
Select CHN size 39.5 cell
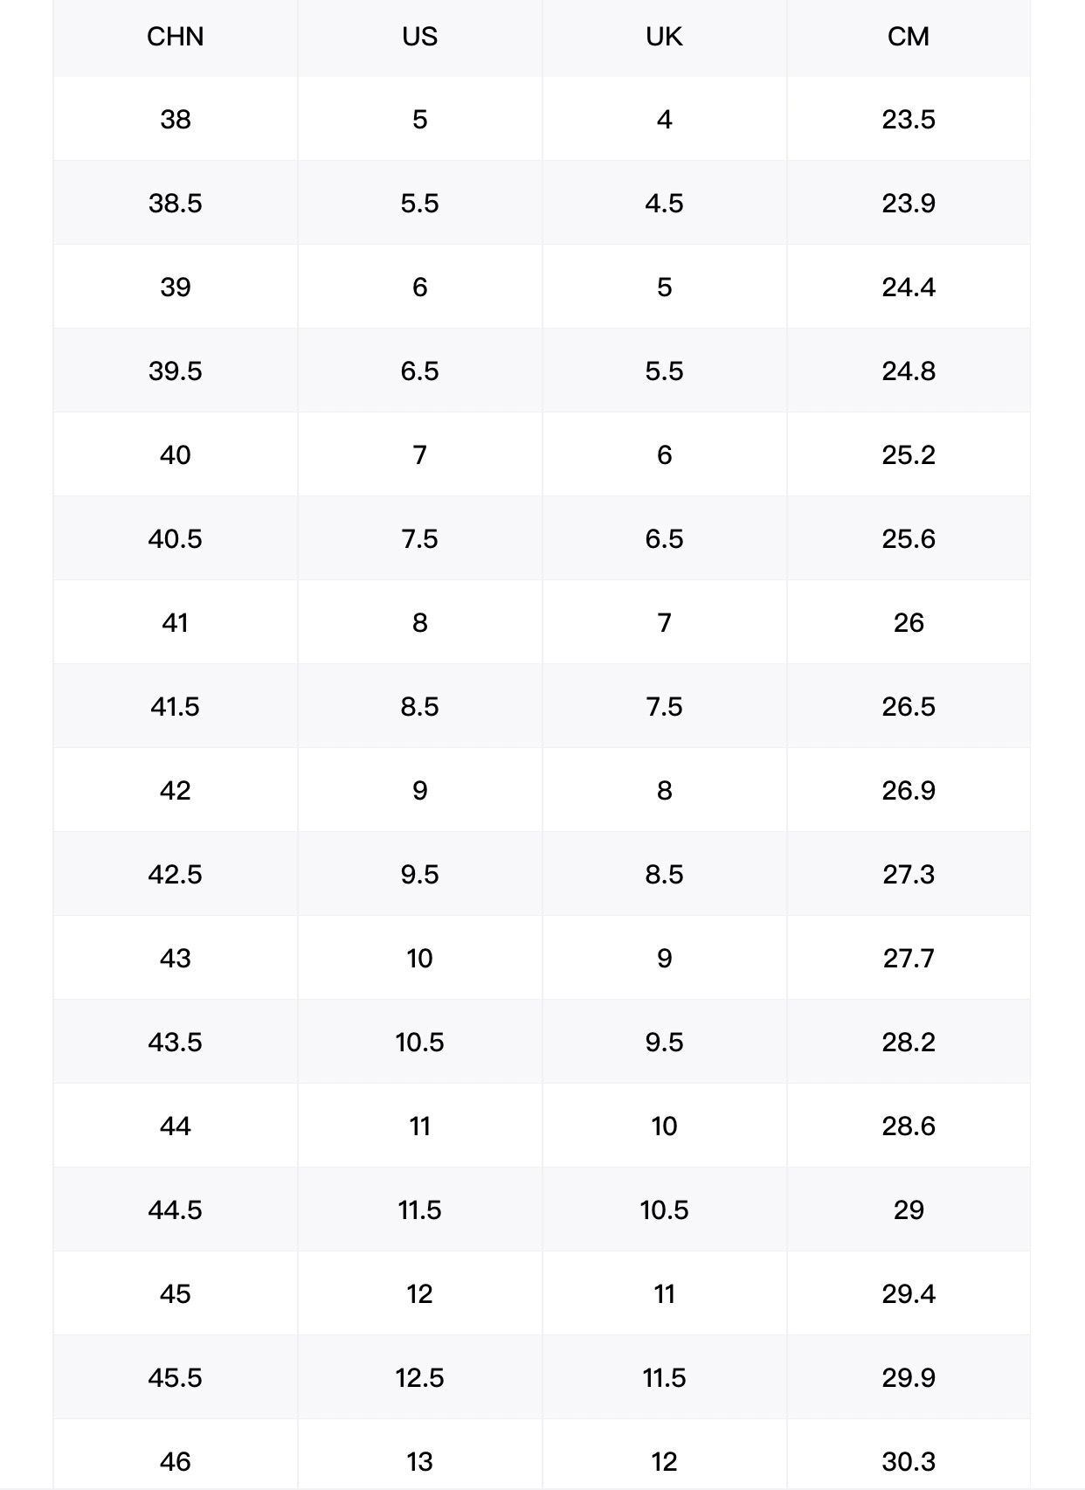[175, 371]
